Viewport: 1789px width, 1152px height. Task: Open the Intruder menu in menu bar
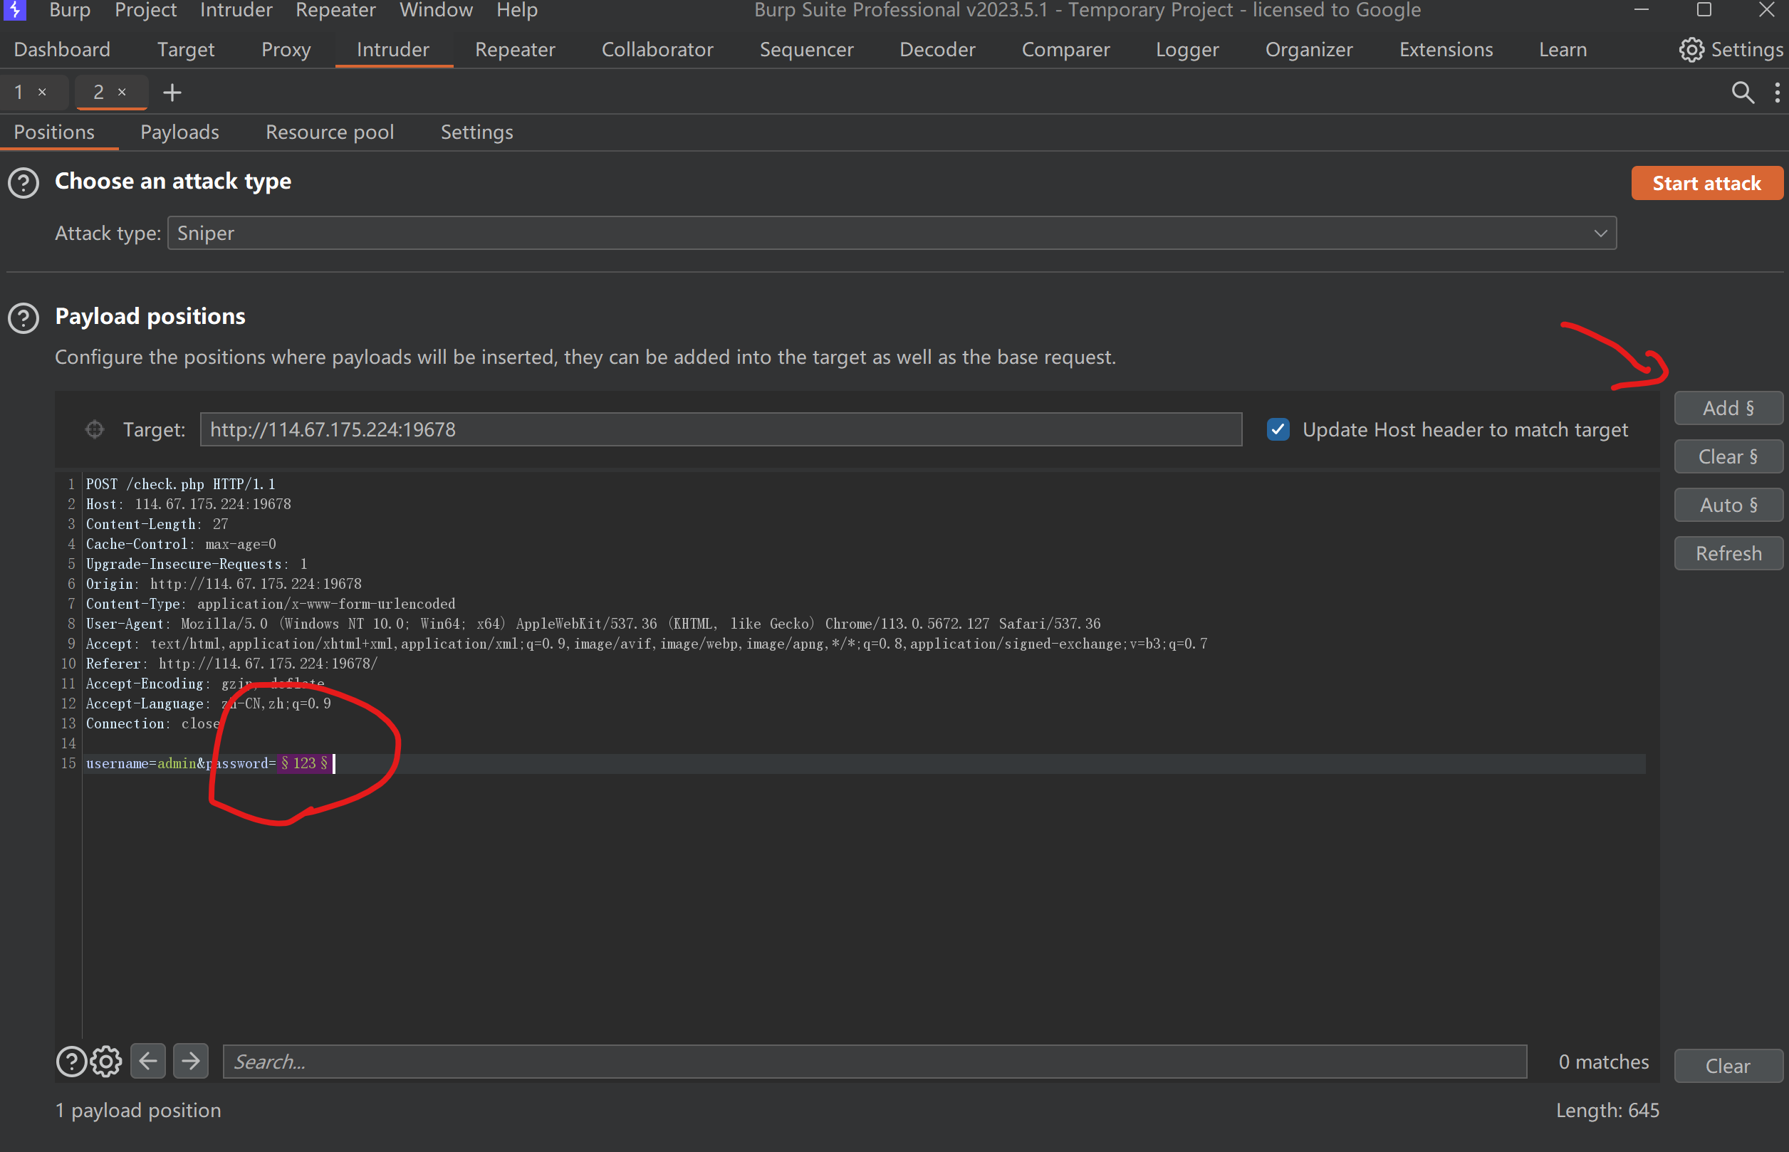(236, 11)
